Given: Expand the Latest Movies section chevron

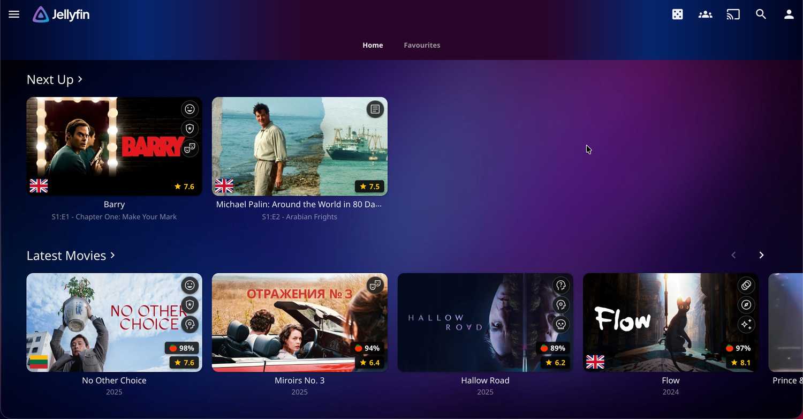Looking at the screenshot, I should [112, 255].
